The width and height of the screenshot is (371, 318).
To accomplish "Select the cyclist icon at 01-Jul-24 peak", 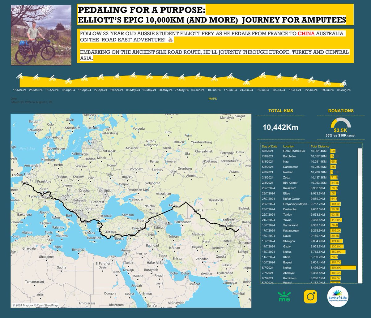I will [263, 75].
